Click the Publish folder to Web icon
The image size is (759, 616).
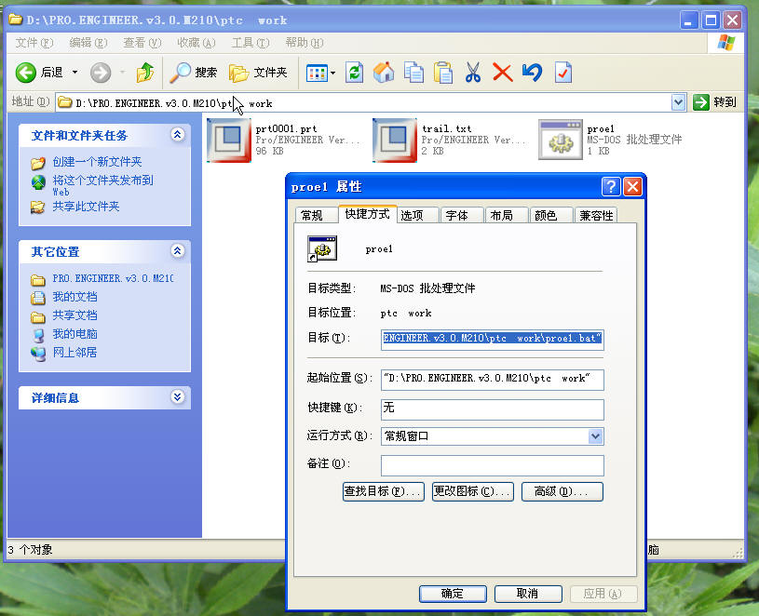[x=38, y=181]
